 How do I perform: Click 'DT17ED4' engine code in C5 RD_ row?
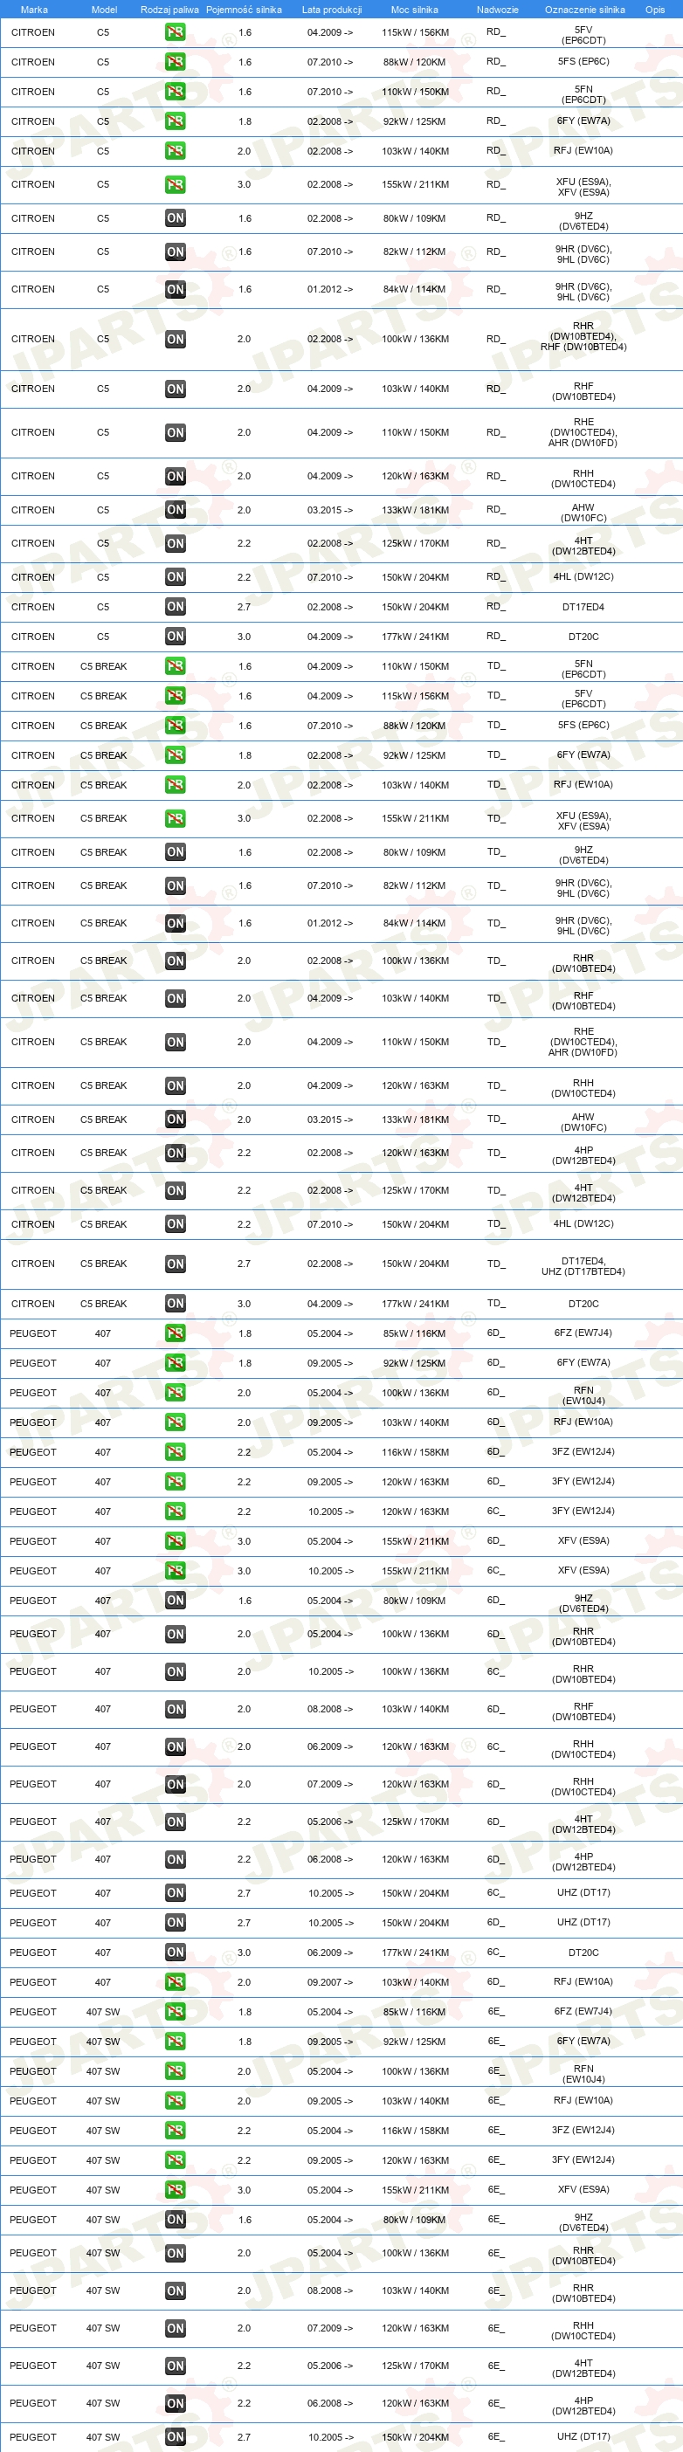click(583, 607)
